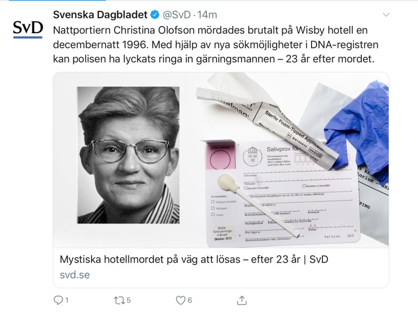Click the blue verified badge
Screen dimensions: 418x312
pos(155,15)
